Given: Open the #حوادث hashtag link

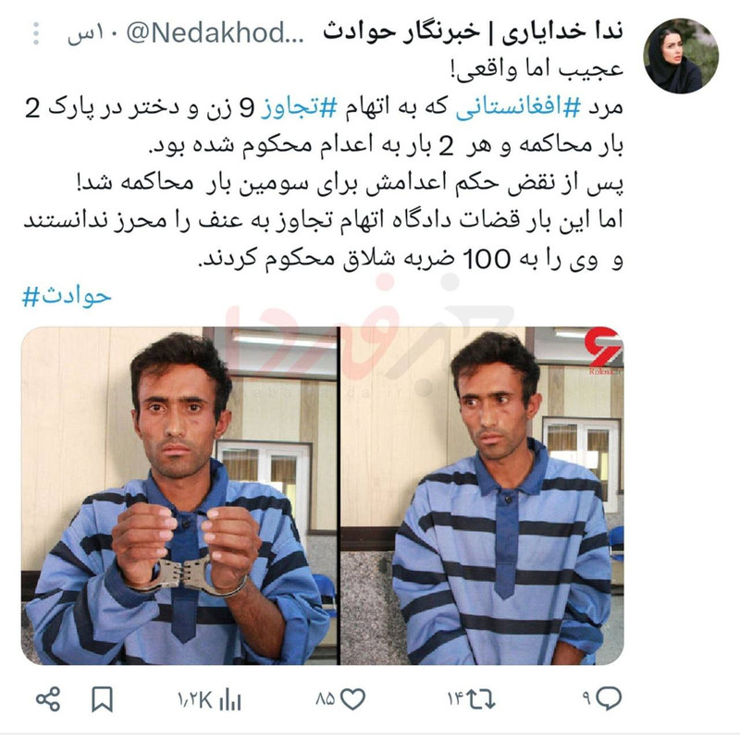Looking at the screenshot, I should 67,296.
